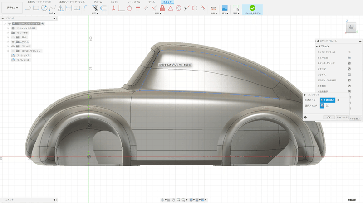Expand the ボディ folder in browser

8,42
